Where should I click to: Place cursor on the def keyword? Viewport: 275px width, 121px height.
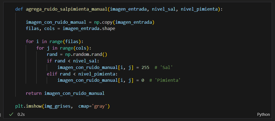point(19,9)
